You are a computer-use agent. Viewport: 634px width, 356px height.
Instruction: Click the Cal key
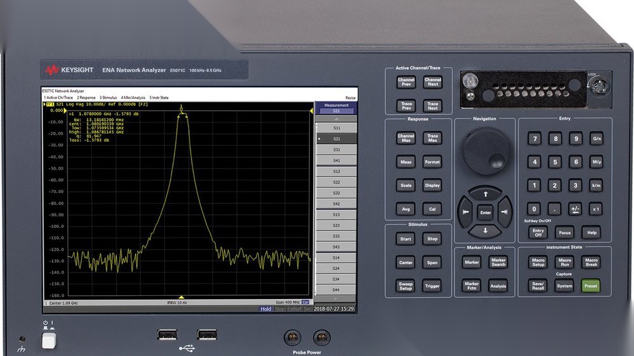[x=432, y=209]
